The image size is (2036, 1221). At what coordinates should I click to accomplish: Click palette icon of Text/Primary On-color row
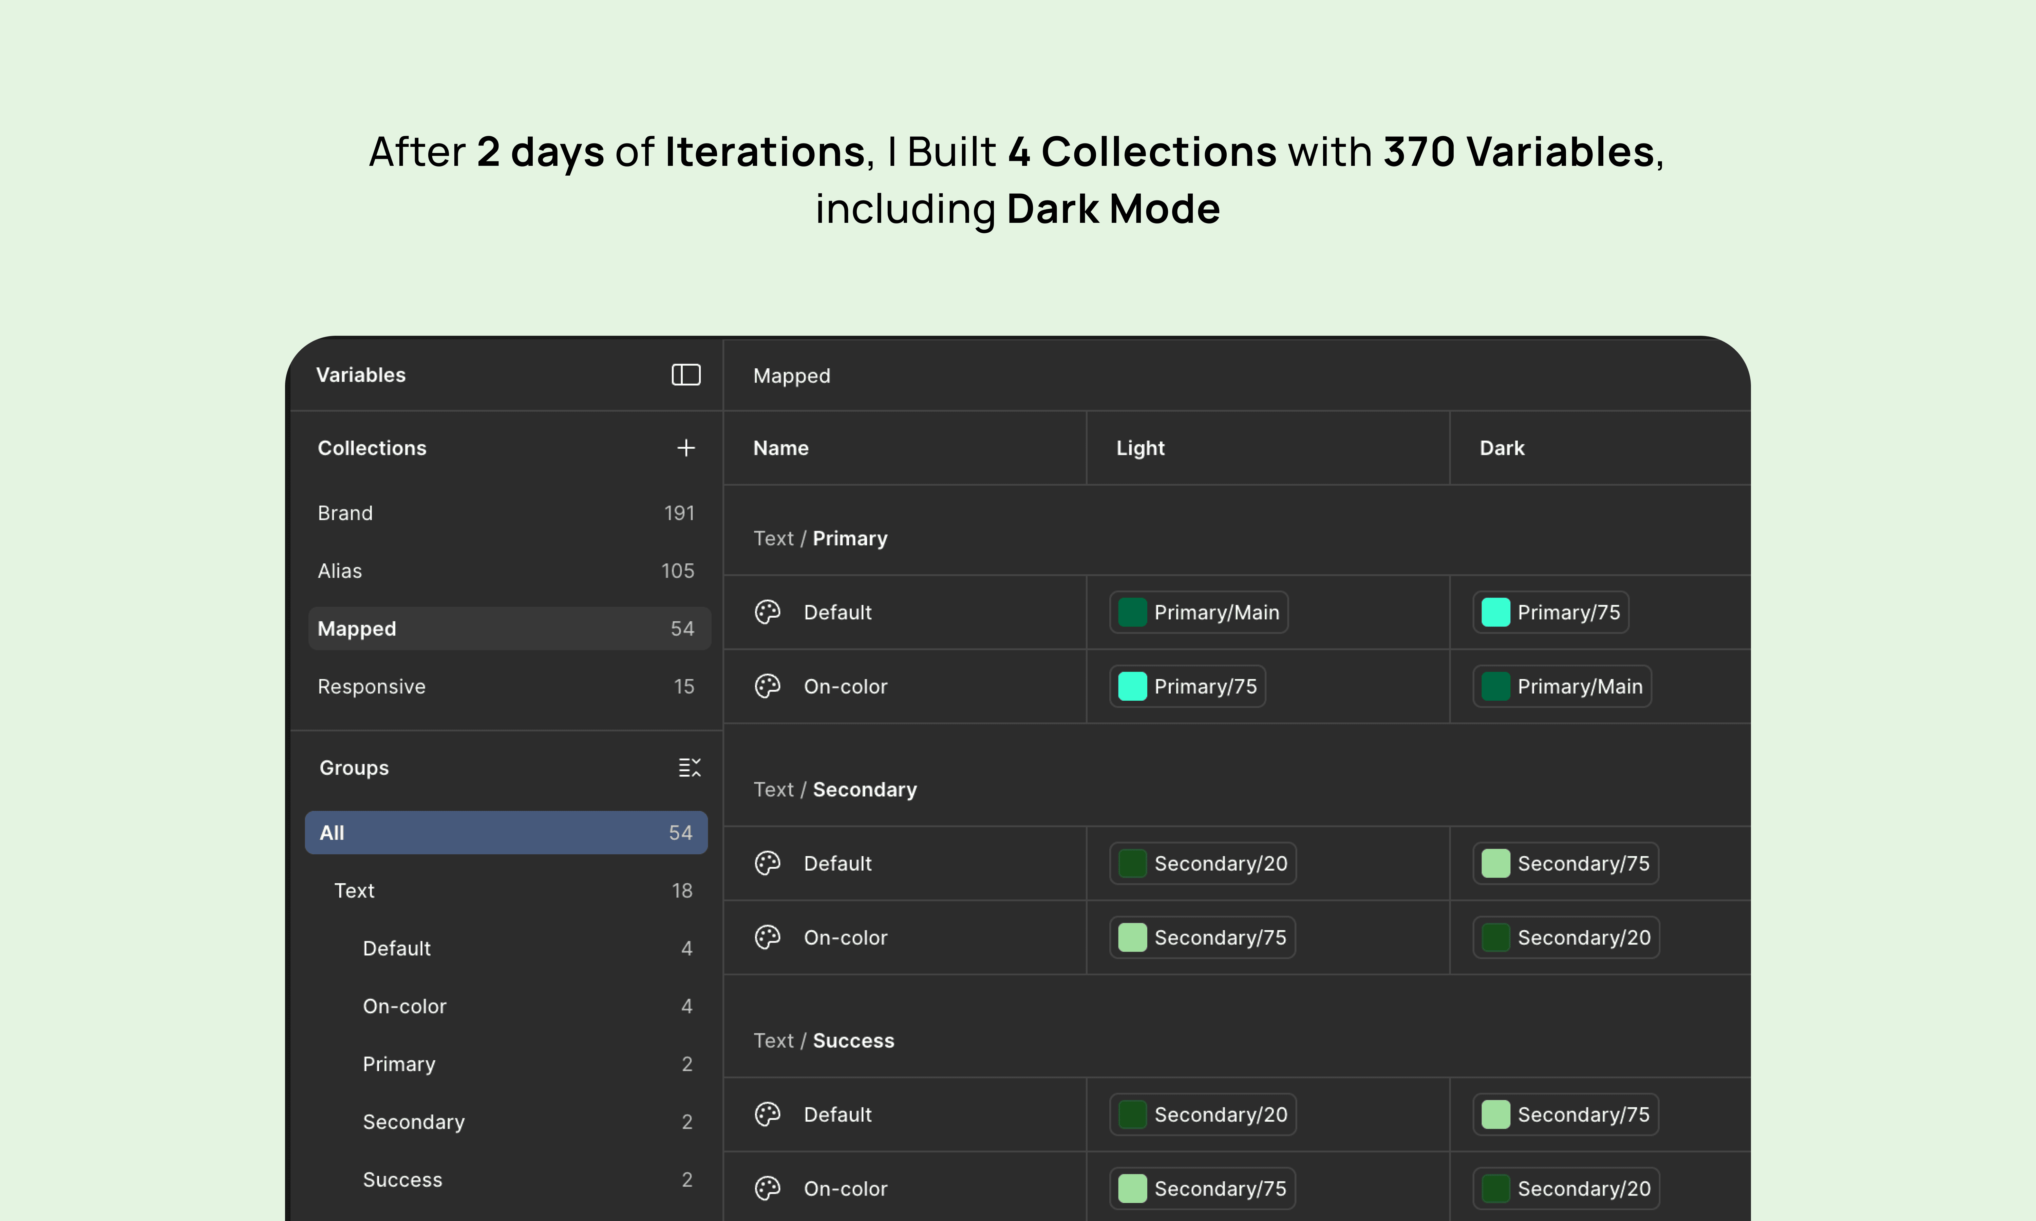pyautogui.click(x=767, y=686)
